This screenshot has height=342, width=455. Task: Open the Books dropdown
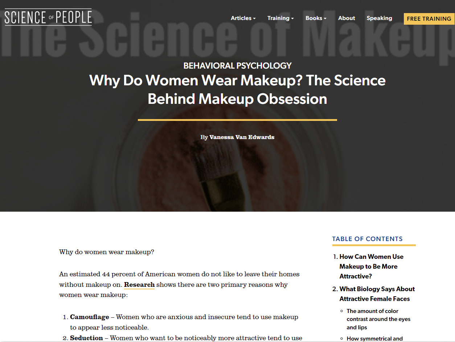316,18
